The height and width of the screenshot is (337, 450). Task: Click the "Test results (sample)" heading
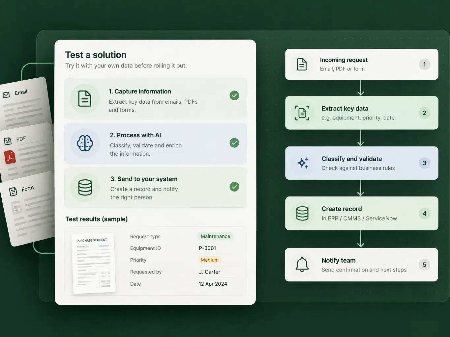pyautogui.click(x=97, y=219)
